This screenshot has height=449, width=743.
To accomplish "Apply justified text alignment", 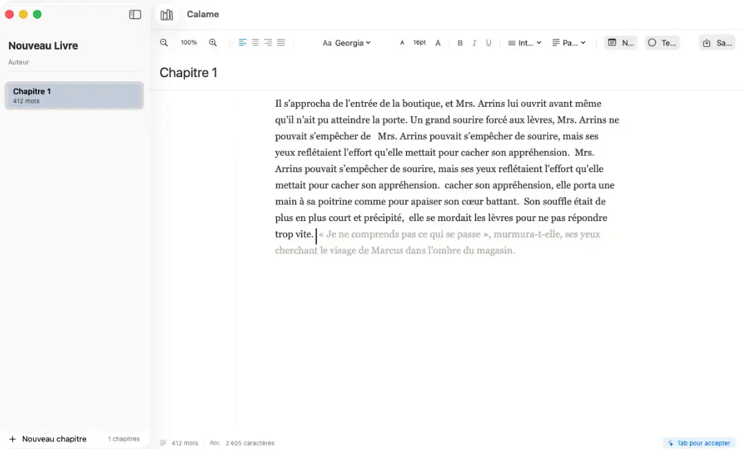I will 280,42.
